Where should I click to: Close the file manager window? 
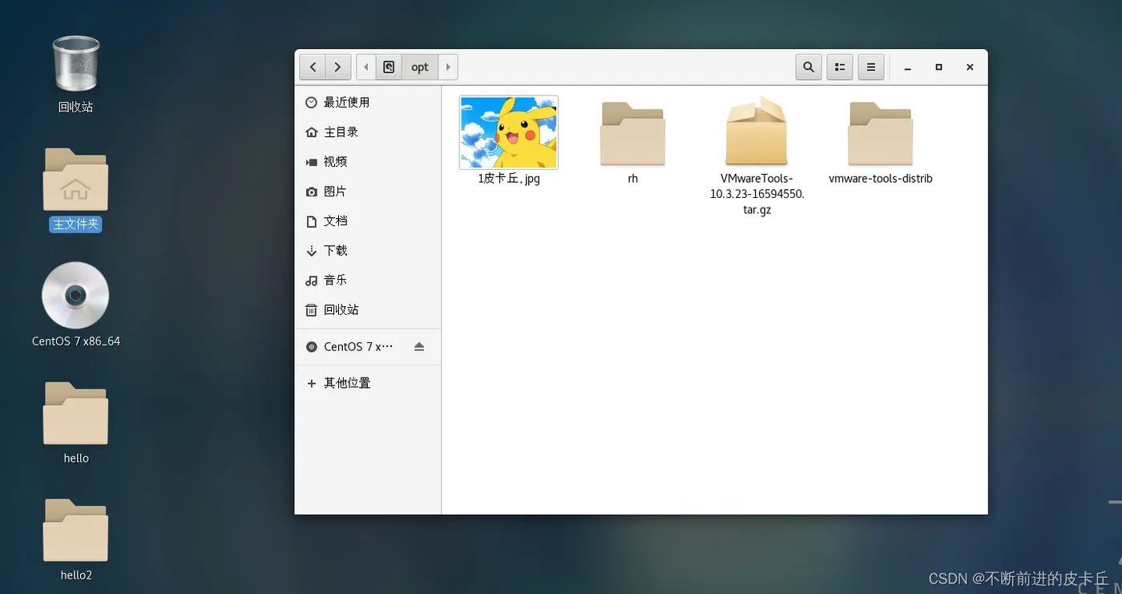coord(970,68)
